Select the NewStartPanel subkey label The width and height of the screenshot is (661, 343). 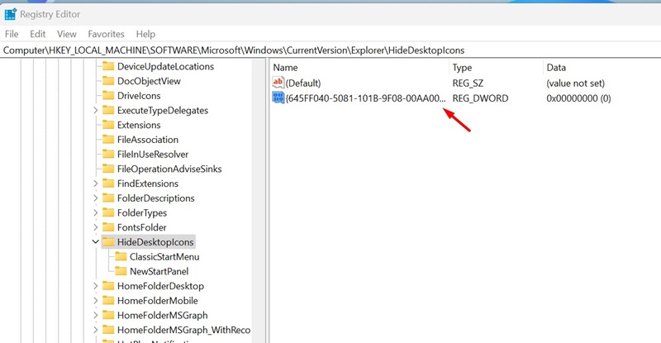click(159, 271)
